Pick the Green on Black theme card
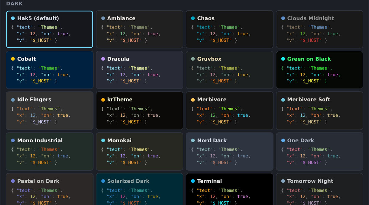 (x=319, y=70)
